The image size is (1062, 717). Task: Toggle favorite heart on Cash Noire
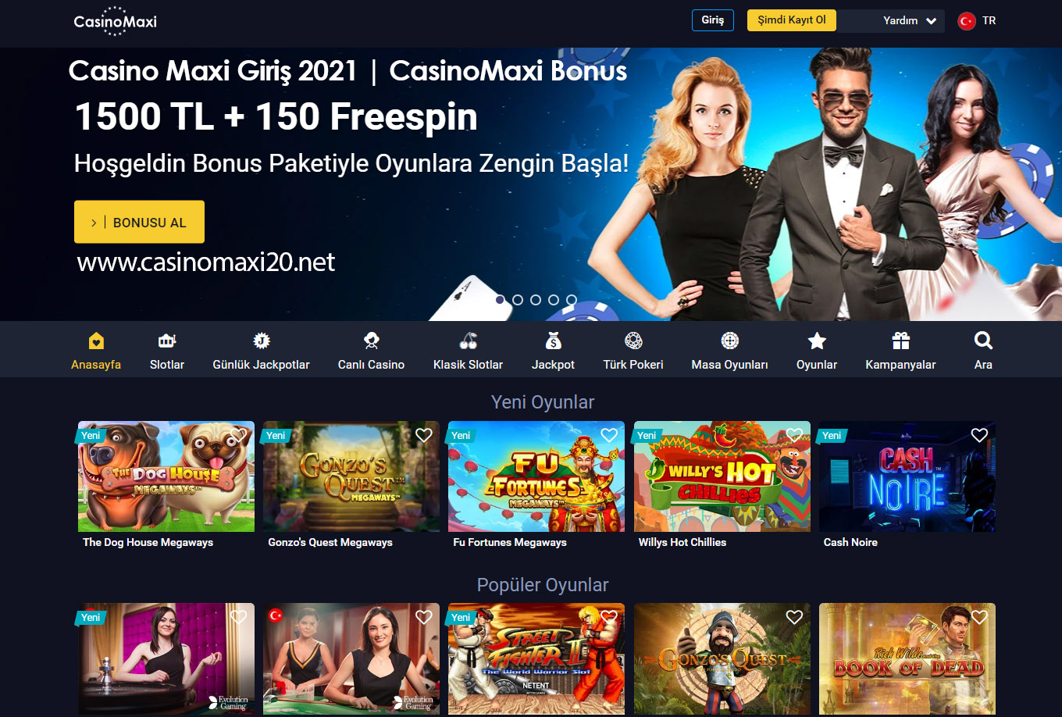tap(979, 435)
